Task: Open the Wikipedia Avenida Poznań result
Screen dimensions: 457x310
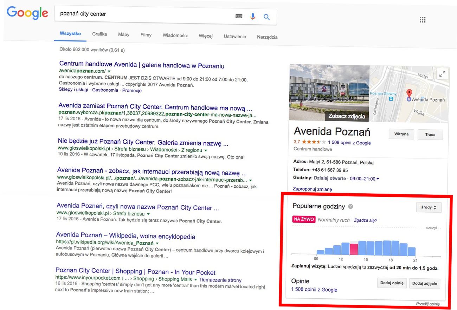Action: 125,236
